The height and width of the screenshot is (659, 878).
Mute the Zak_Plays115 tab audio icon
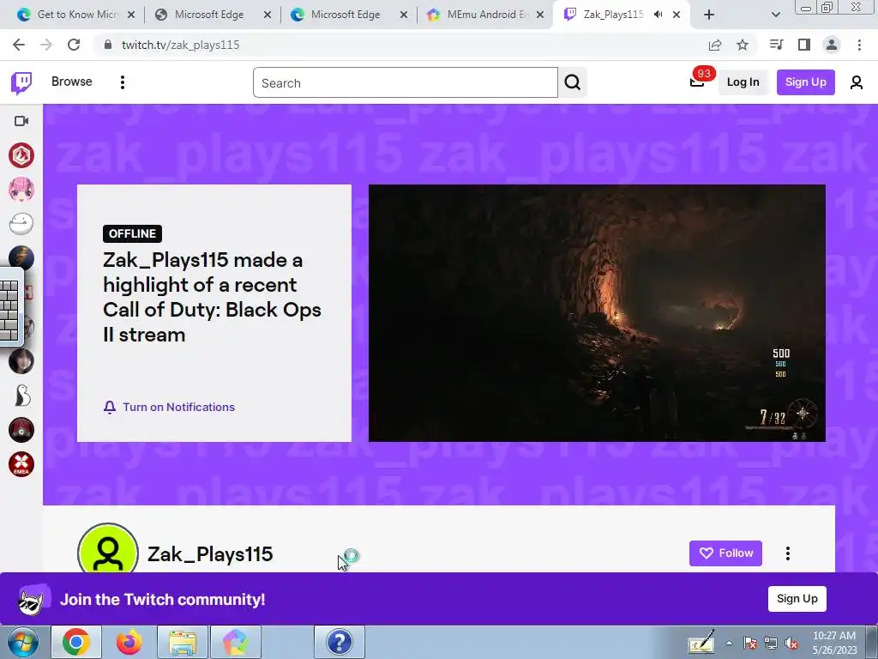(658, 15)
